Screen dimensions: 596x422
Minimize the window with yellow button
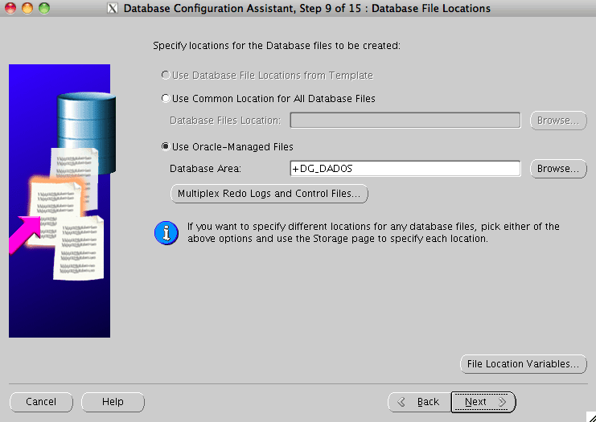click(27, 9)
